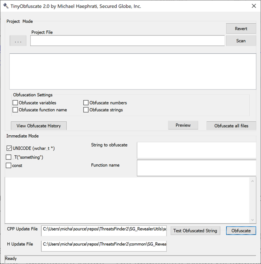Click the String to obfuscate label

click(x=109, y=145)
